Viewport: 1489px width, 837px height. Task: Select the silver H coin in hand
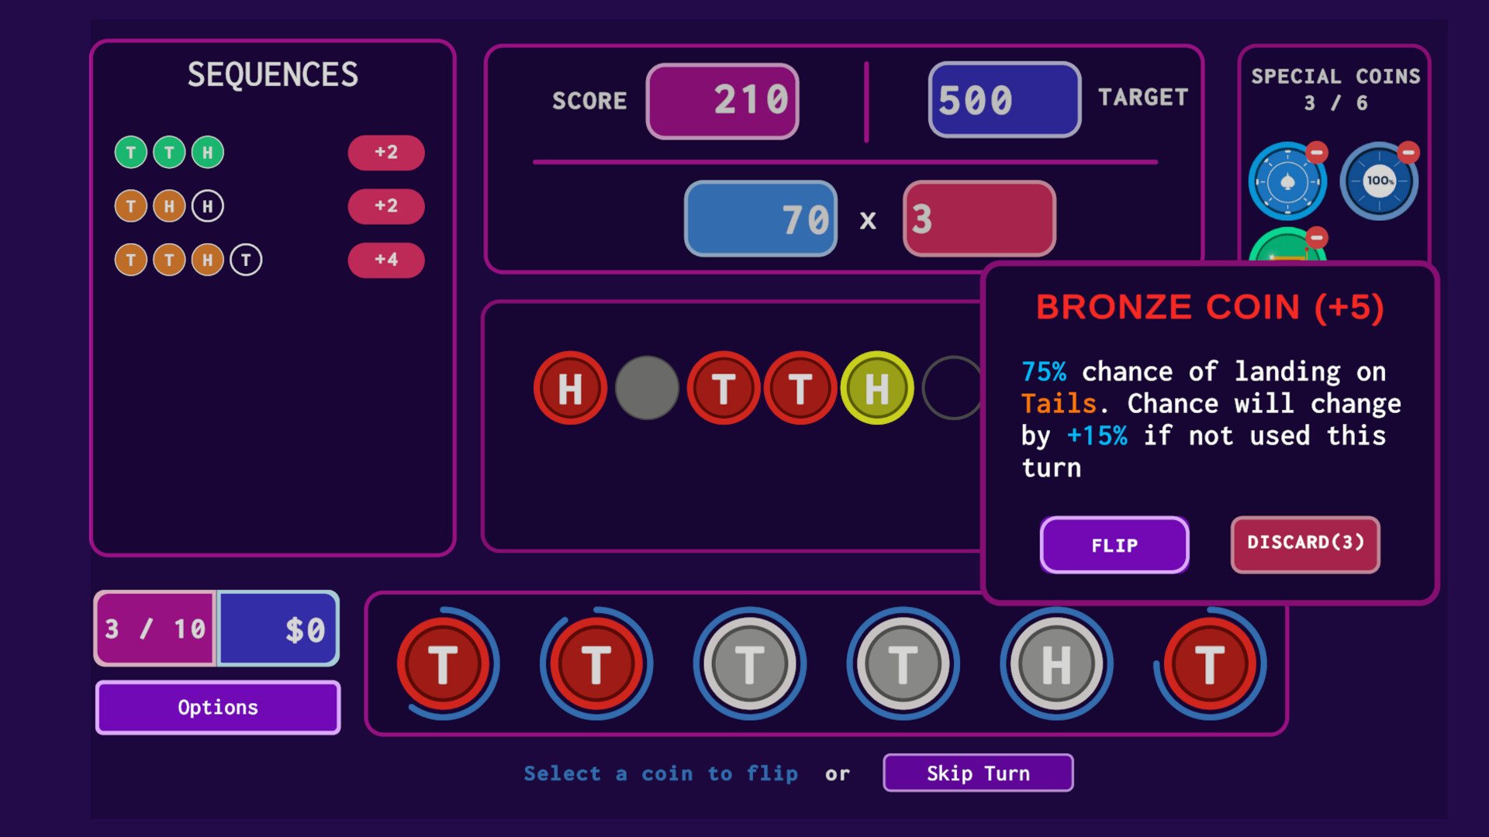pyautogui.click(x=1056, y=664)
